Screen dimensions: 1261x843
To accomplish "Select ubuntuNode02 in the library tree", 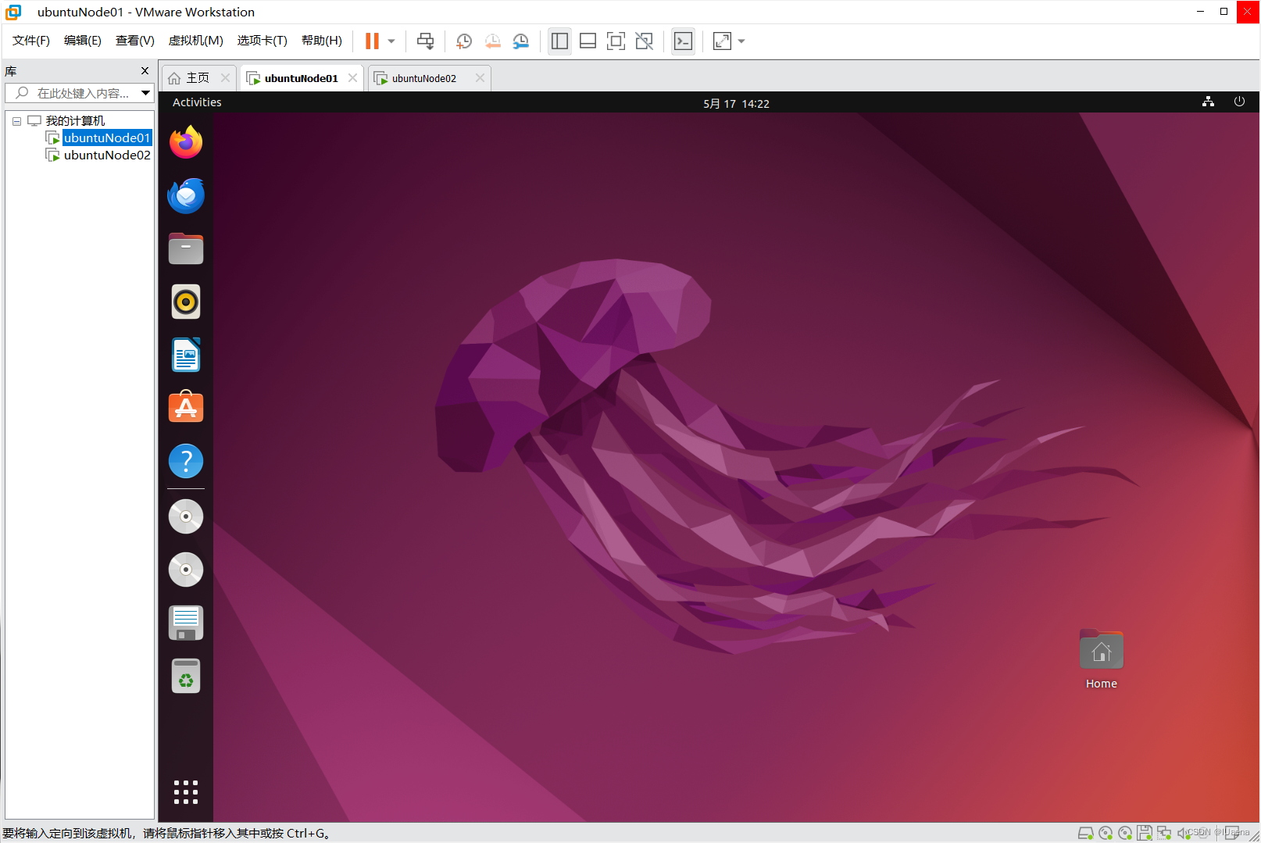I will (x=107, y=155).
